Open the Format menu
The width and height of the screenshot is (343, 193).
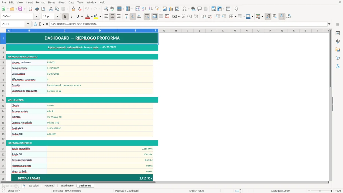[40, 2]
